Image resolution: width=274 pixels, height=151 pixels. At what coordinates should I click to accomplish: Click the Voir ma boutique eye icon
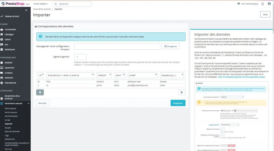(x=239, y=4)
